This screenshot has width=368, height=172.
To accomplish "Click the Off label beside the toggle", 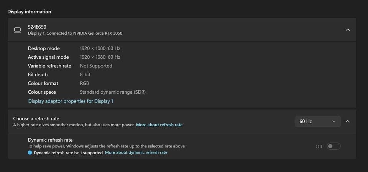I will (319, 146).
